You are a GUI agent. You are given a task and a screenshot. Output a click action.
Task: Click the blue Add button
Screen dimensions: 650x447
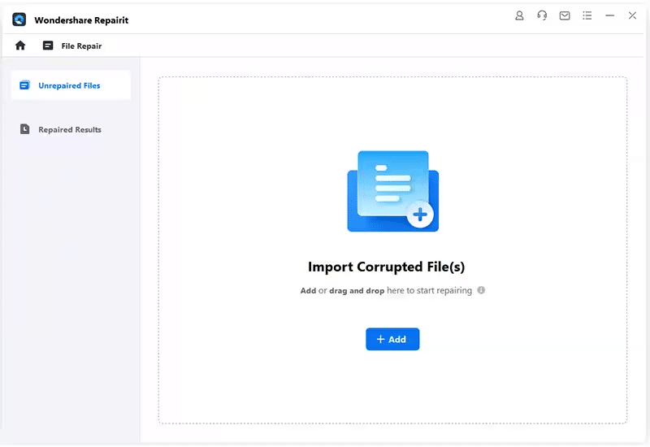pos(392,339)
